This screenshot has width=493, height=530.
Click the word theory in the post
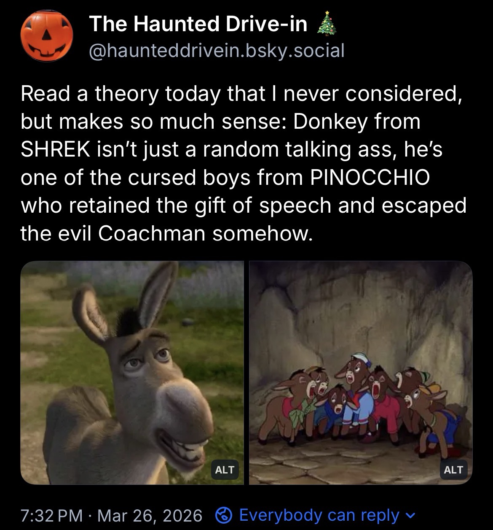[x=125, y=94]
